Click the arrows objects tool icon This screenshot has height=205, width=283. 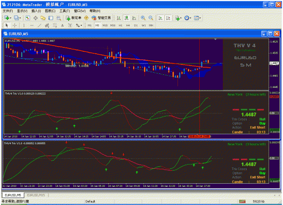pos(78,25)
